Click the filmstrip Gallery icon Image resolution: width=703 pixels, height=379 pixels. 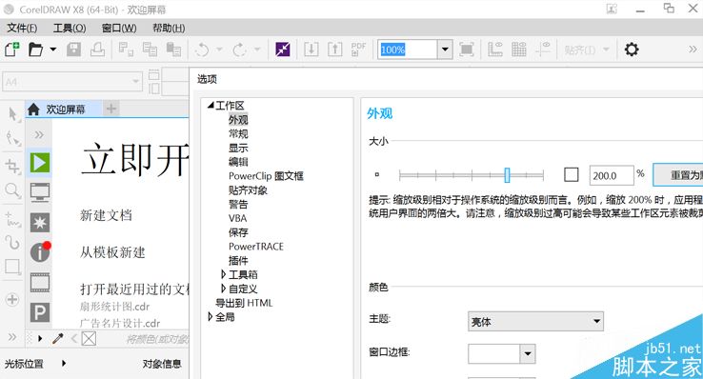point(40,283)
